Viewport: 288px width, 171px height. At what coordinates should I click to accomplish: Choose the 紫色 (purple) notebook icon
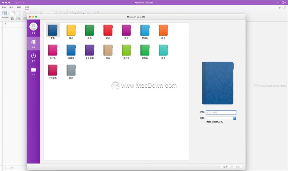[x=126, y=30]
